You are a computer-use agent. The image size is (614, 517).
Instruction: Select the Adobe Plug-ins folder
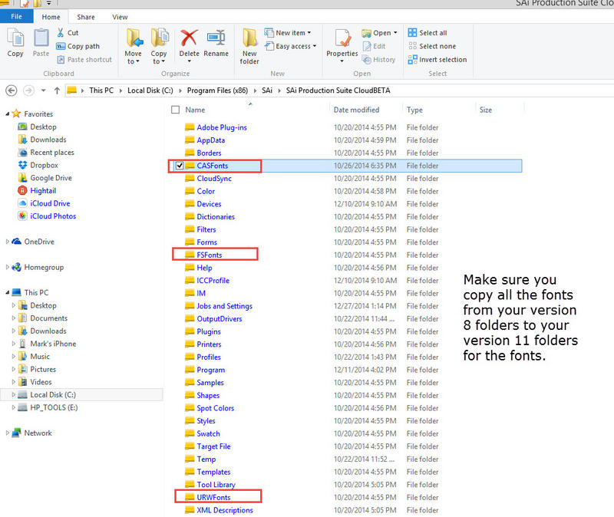222,127
